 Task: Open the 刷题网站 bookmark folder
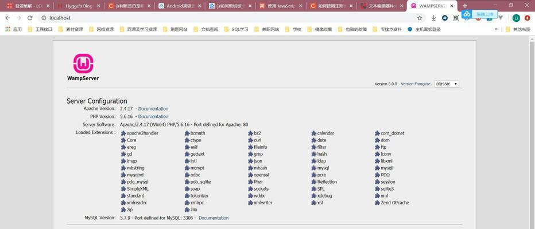(175, 29)
